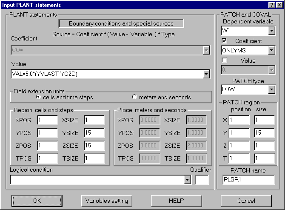Click the Logical condition text field
285x210 pixels.
(97, 180)
